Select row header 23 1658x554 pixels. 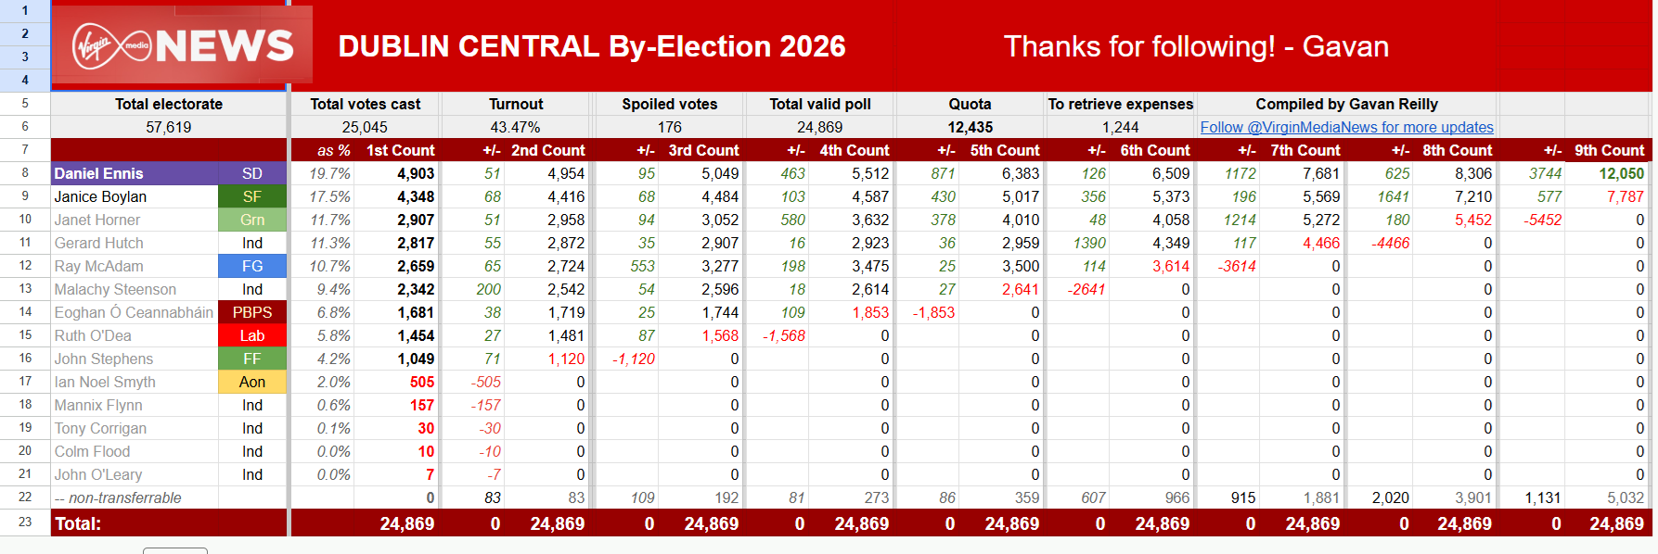pyautogui.click(x=25, y=523)
